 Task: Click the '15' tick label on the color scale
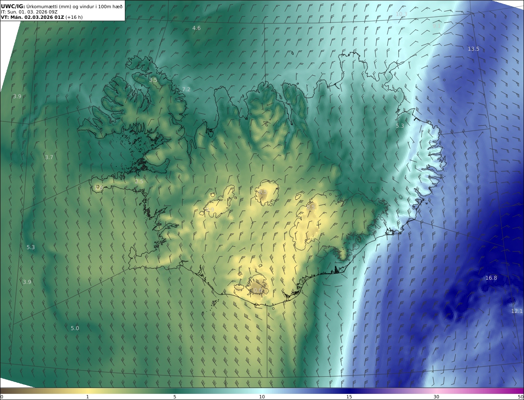[349, 397]
